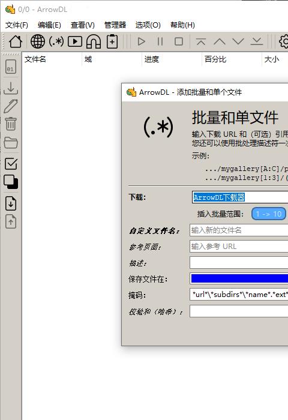Click the overlapping squares invert-selection icon
This screenshot has width=288, height=420.
click(11, 182)
